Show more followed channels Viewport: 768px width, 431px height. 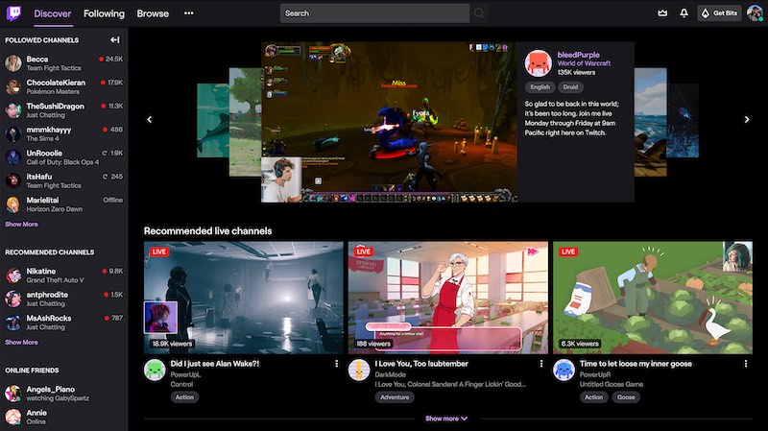pyautogui.click(x=21, y=225)
